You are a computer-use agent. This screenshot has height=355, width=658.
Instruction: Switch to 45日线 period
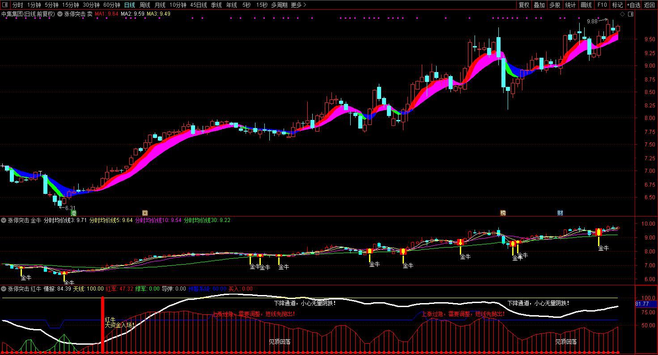pos(199,5)
